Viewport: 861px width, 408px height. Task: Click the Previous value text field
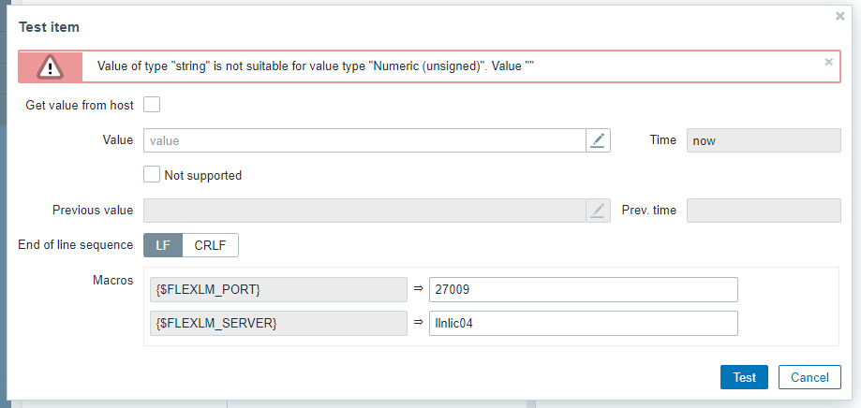tap(364, 211)
